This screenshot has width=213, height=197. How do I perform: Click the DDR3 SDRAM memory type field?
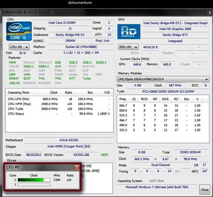pos(190,152)
